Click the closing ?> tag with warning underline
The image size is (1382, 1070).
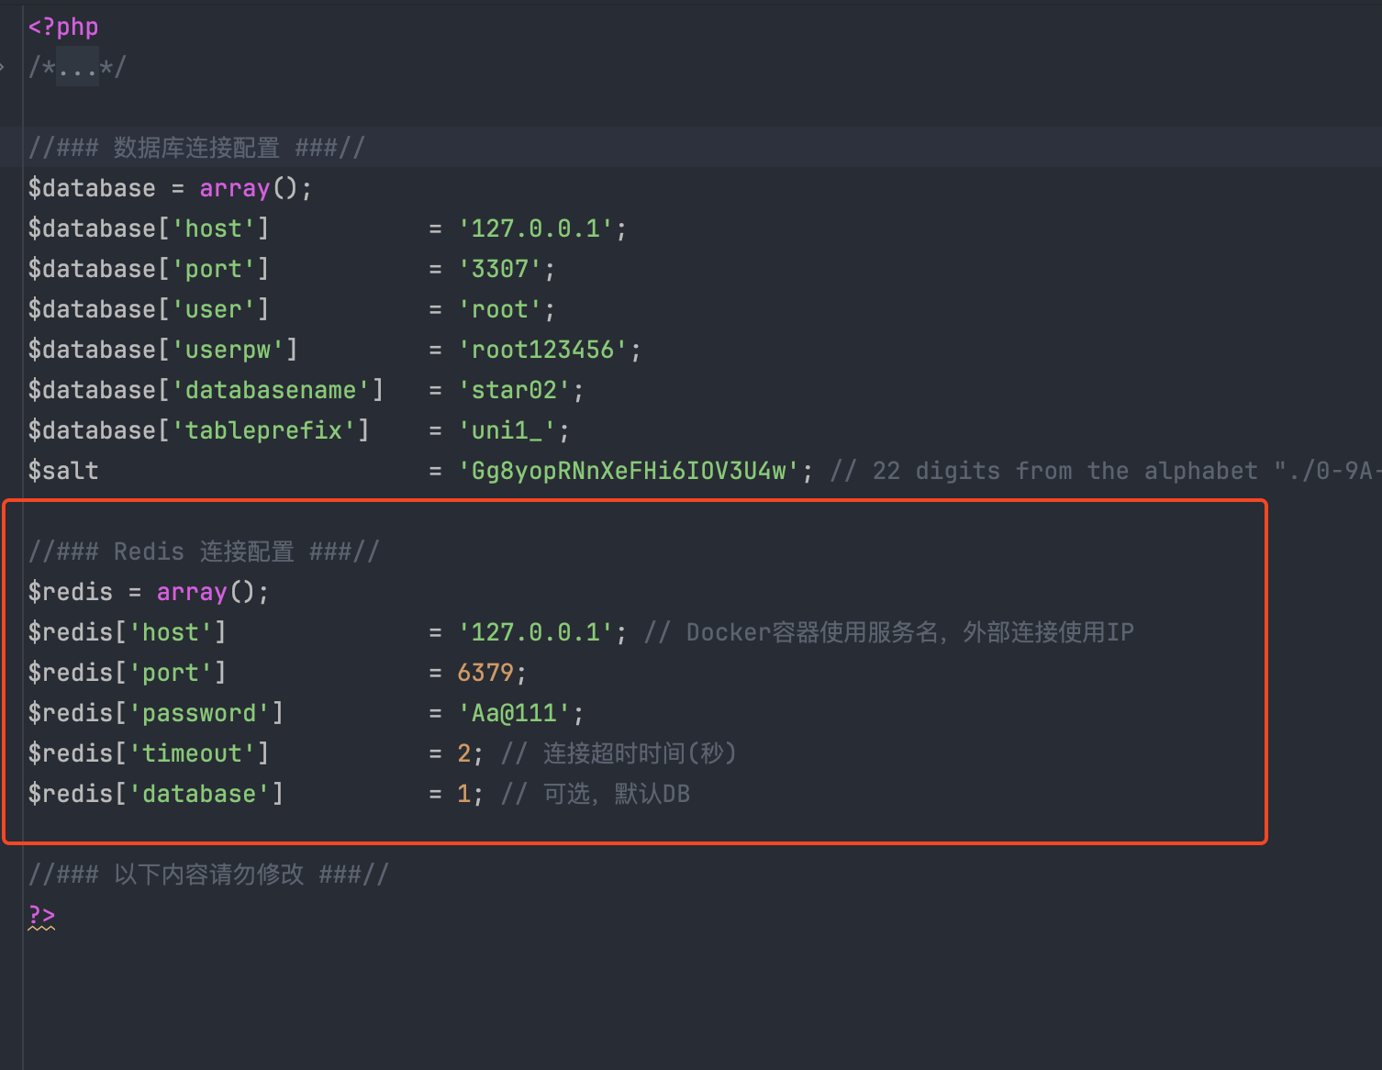click(41, 915)
